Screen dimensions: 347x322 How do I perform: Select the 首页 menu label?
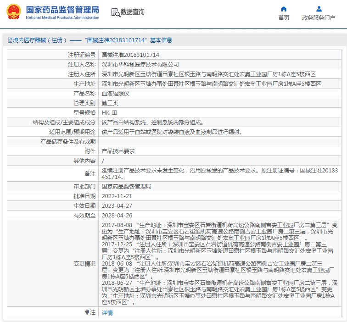pyautogui.click(x=284, y=17)
